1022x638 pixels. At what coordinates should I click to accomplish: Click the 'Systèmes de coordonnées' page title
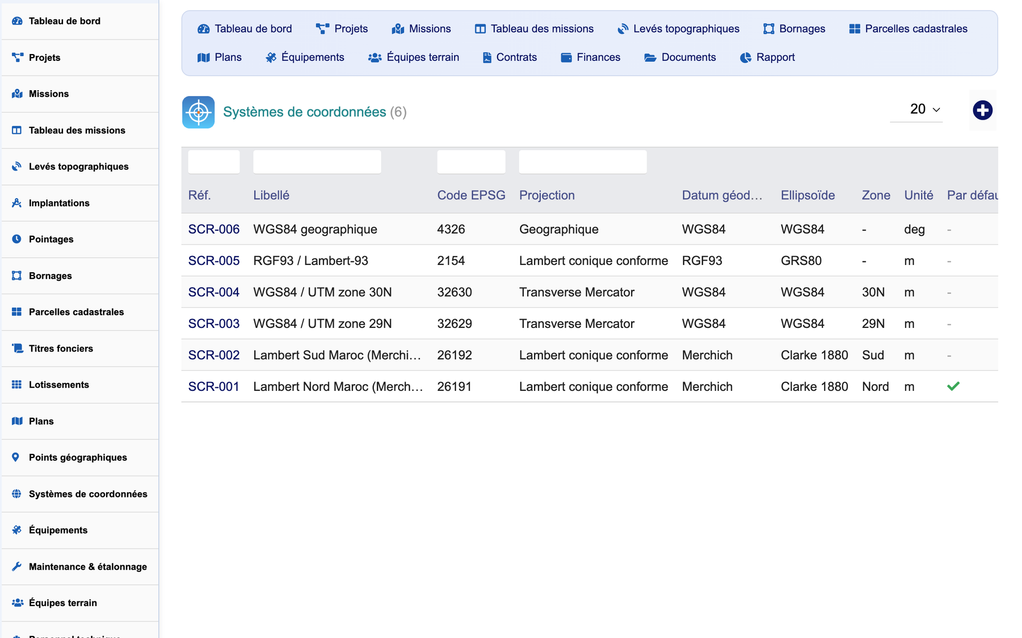(305, 112)
